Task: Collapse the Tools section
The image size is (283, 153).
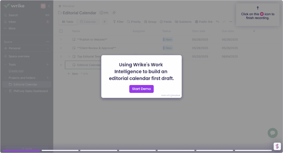Action: 5,65
